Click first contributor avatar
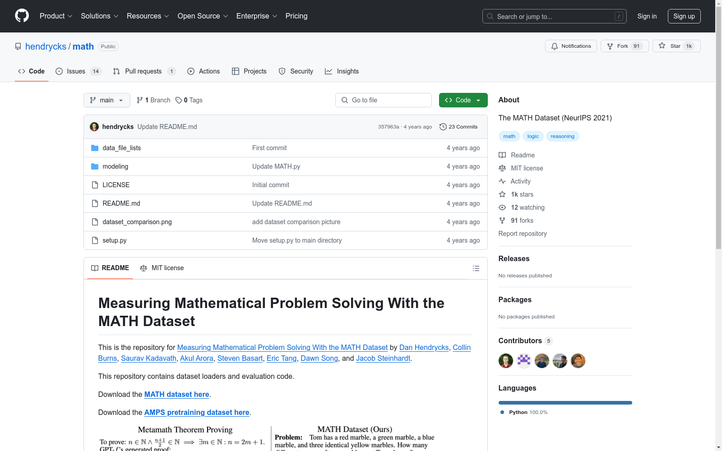This screenshot has width=722, height=451. click(506, 361)
